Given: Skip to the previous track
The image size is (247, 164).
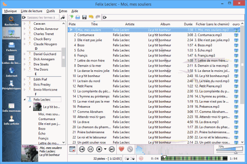Looking at the screenshot, I should pyautogui.click(x=82, y=149).
